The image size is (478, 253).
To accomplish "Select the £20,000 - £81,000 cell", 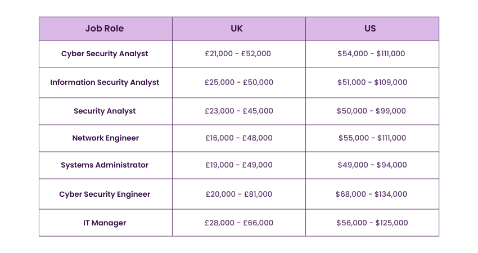I will pyautogui.click(x=238, y=194).
